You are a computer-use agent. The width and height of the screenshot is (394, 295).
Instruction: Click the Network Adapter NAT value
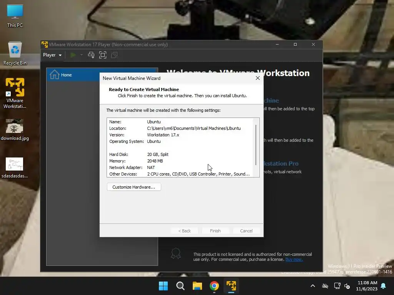[151, 167]
